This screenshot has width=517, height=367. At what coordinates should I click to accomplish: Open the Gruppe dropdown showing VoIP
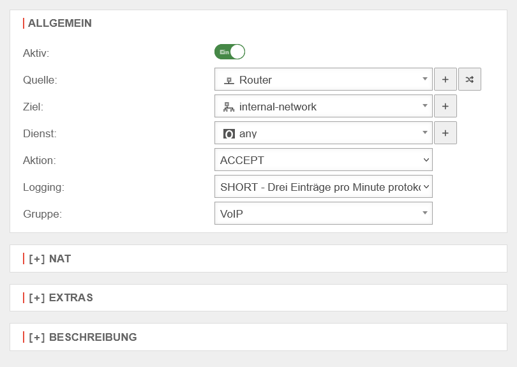point(323,214)
